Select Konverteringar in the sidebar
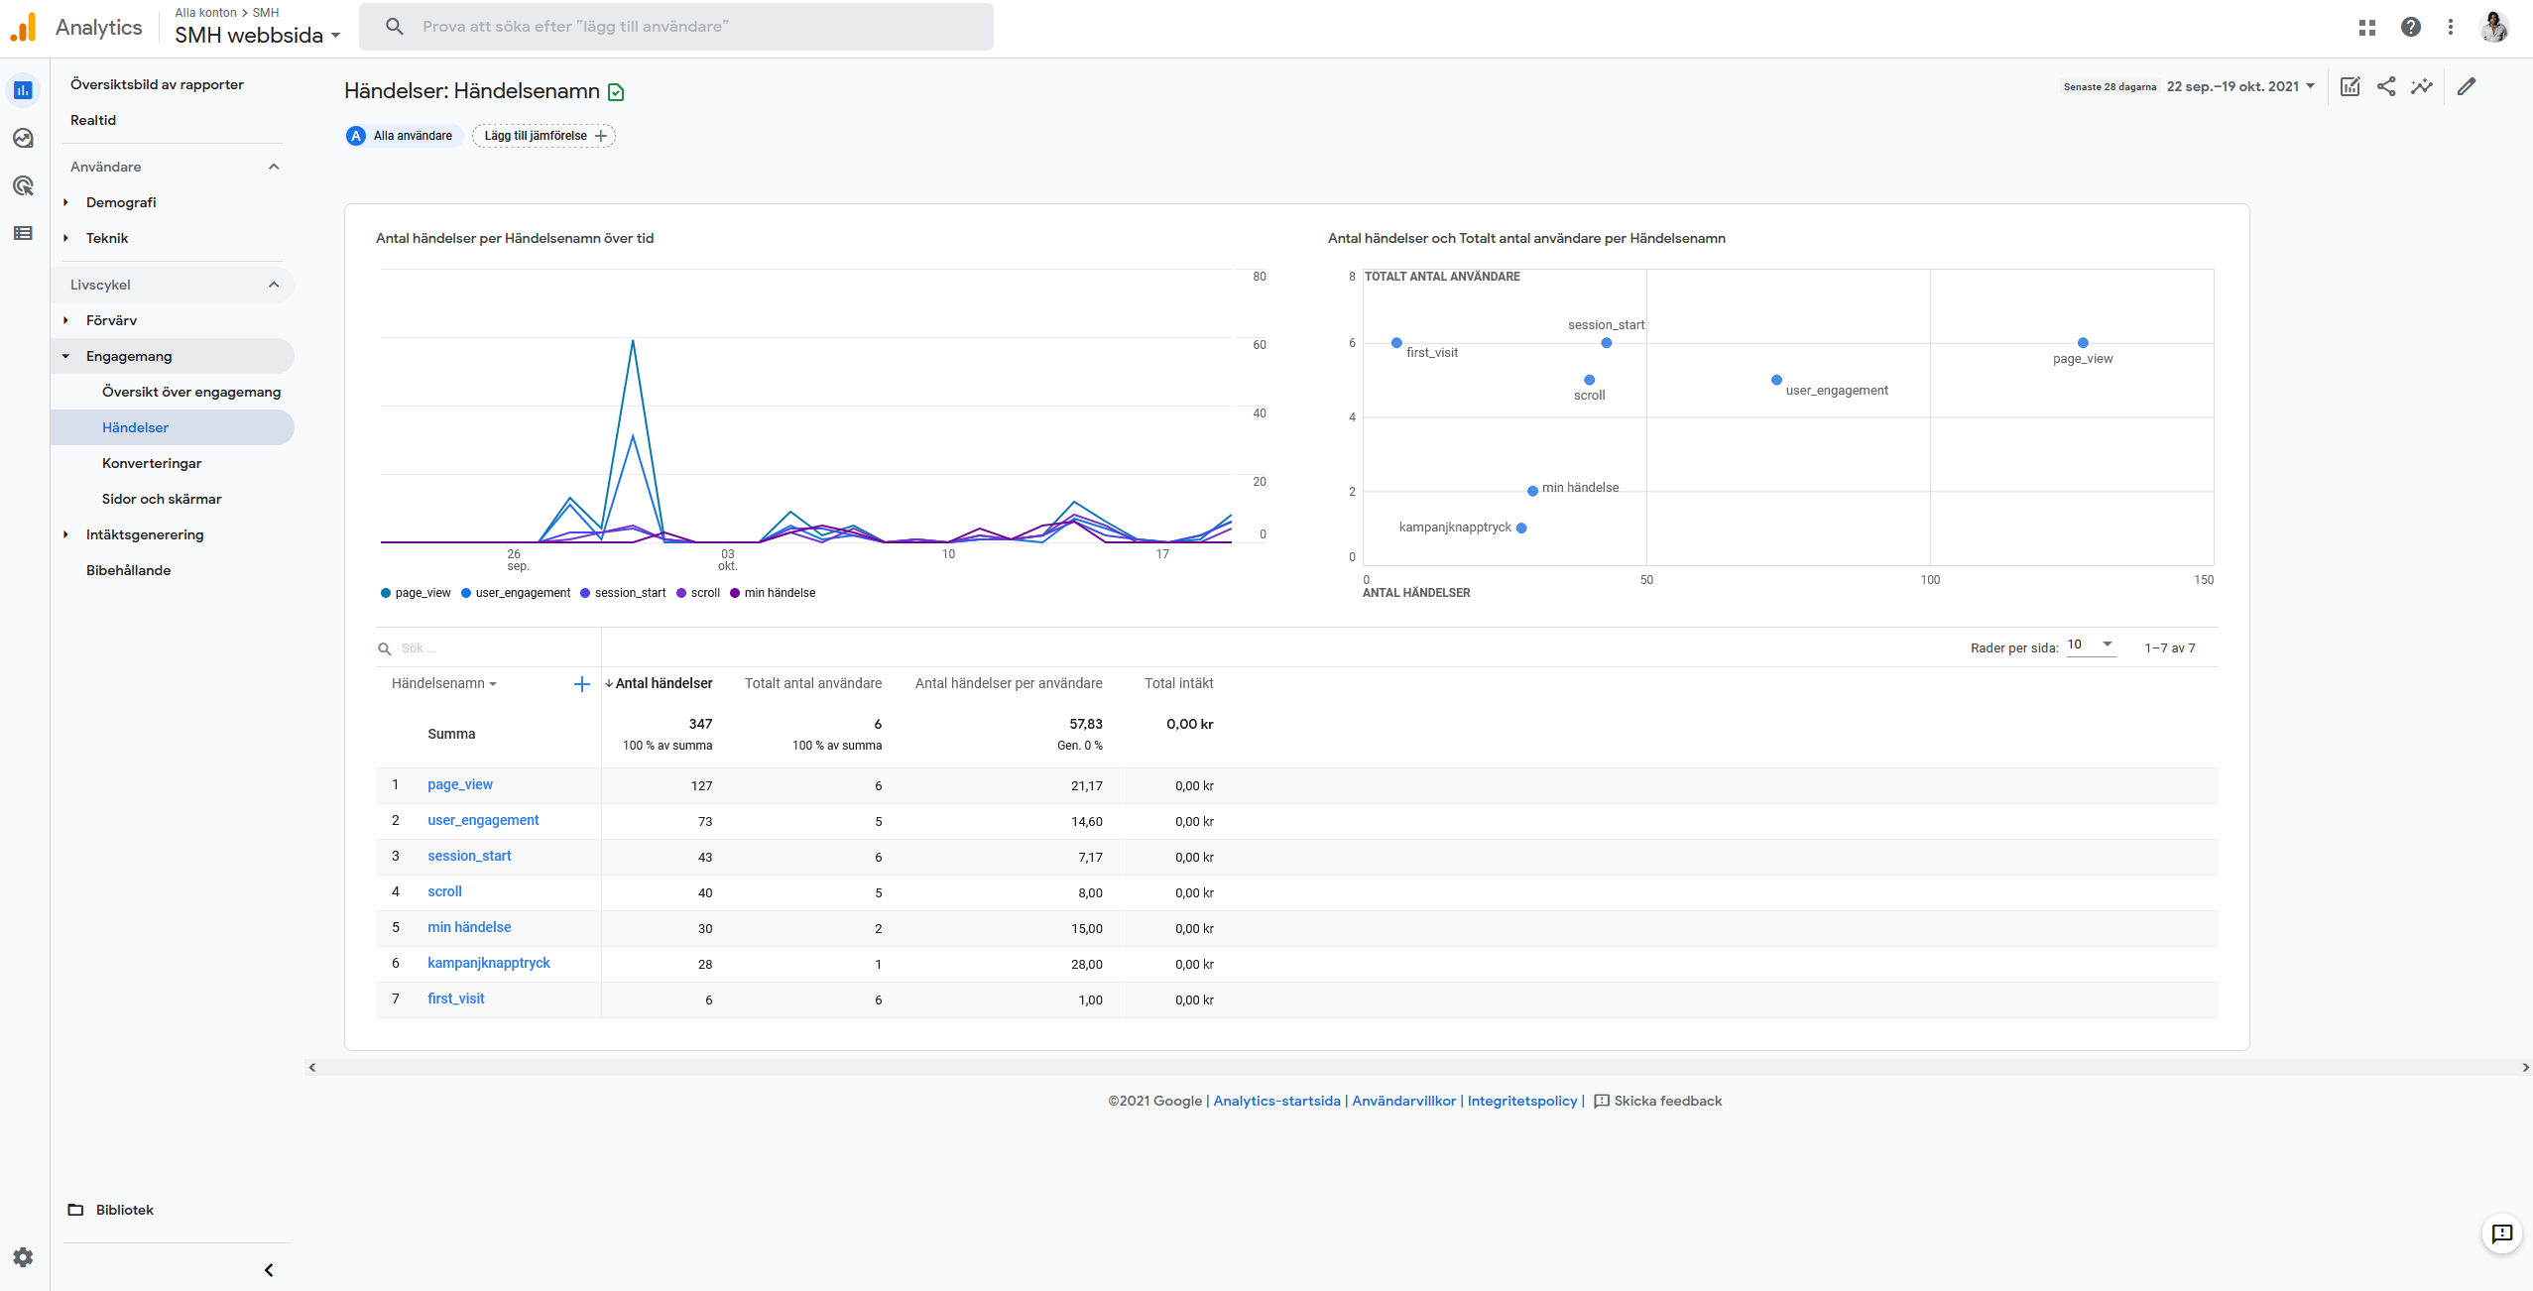The width and height of the screenshot is (2533, 1291). point(152,463)
